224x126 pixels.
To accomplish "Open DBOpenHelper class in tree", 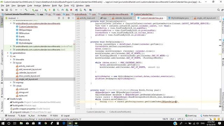I will 25,30.
